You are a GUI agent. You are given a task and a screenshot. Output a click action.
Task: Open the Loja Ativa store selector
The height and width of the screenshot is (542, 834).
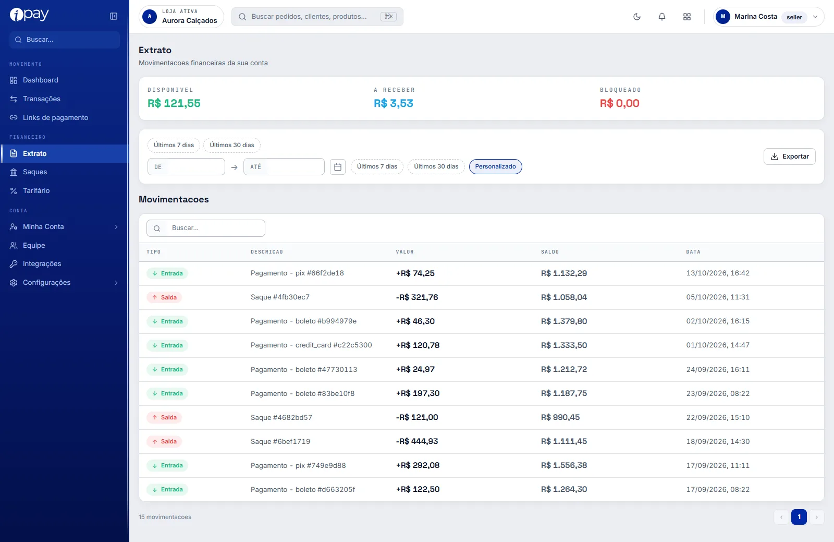point(181,17)
